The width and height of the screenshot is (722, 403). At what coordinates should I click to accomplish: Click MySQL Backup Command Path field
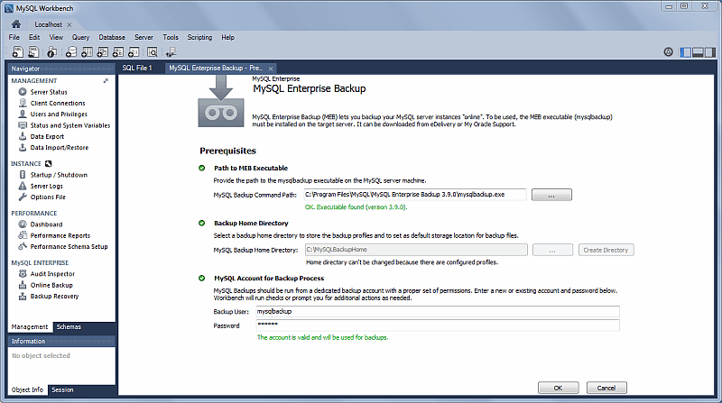tap(414, 195)
